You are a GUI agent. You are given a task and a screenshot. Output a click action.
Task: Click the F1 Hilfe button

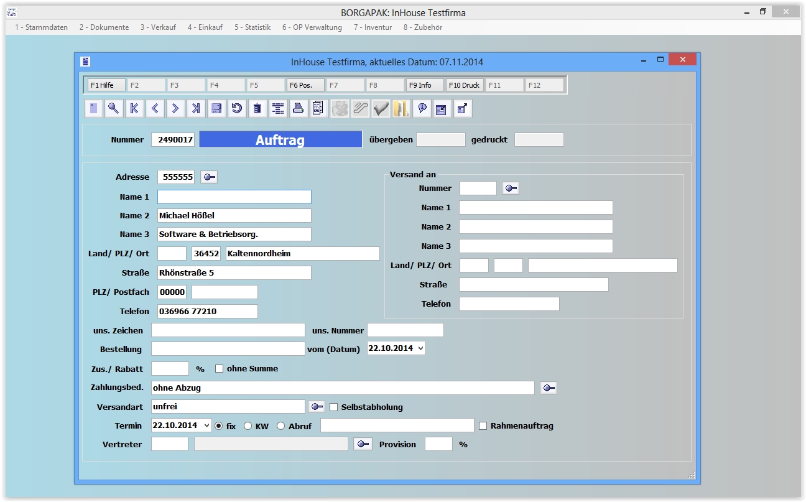(x=106, y=85)
